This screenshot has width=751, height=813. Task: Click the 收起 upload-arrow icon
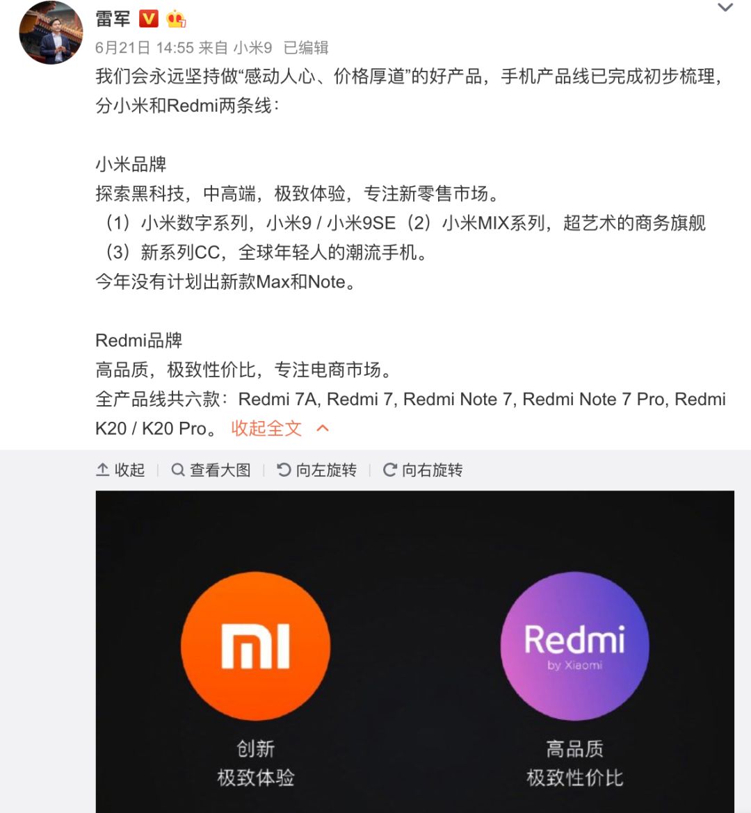click(x=103, y=470)
